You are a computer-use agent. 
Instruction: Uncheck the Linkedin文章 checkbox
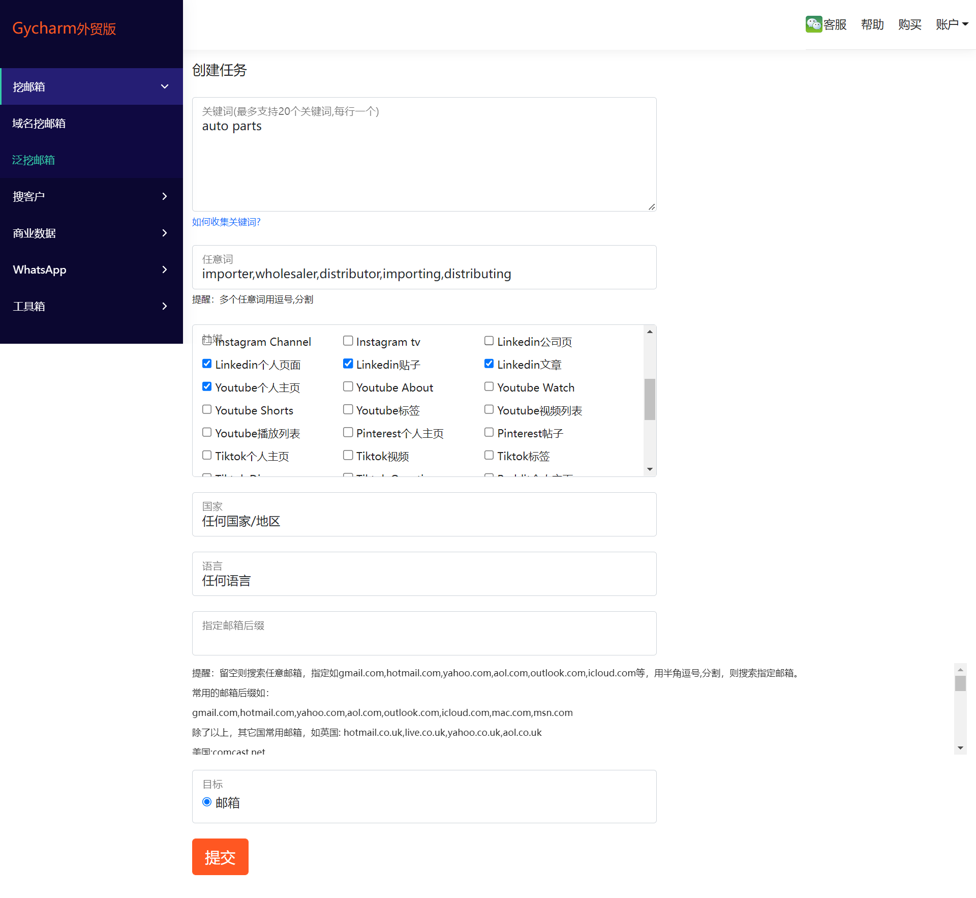(489, 364)
